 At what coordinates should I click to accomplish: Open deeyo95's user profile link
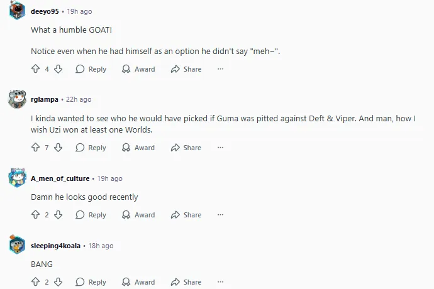[x=45, y=11]
